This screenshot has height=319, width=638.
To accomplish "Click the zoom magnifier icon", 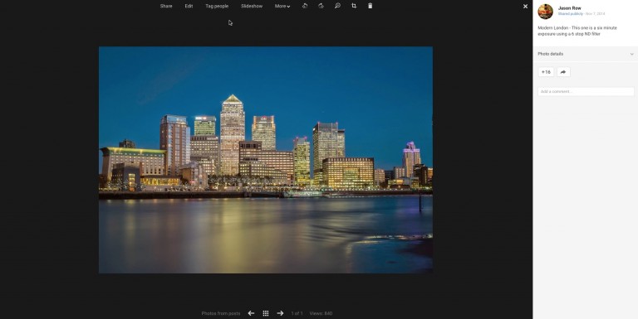I will click(337, 6).
